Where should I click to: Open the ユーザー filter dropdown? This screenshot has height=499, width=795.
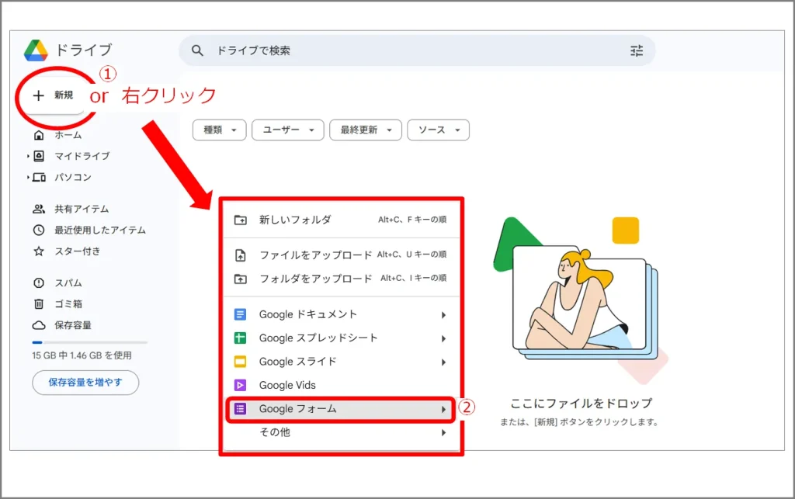click(x=287, y=130)
